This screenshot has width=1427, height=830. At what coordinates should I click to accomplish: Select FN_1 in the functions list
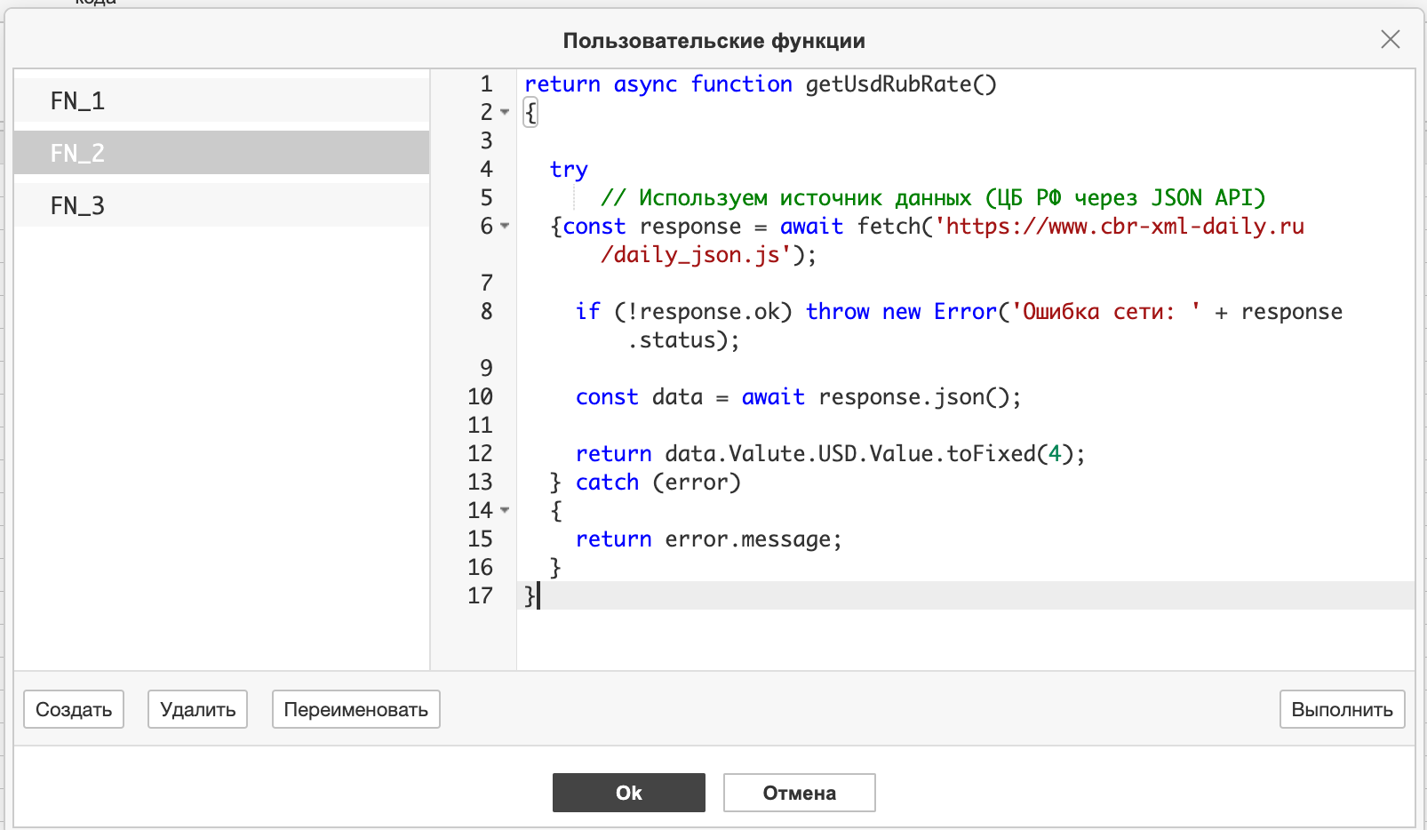click(x=222, y=100)
